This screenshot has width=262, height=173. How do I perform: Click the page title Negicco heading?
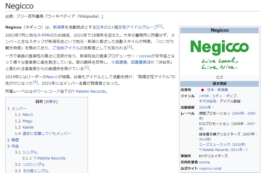pos(19,6)
